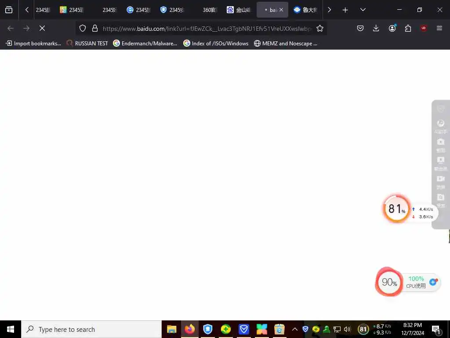Expand hidden system tray icons chevron
450x338 pixels.
[295, 329]
